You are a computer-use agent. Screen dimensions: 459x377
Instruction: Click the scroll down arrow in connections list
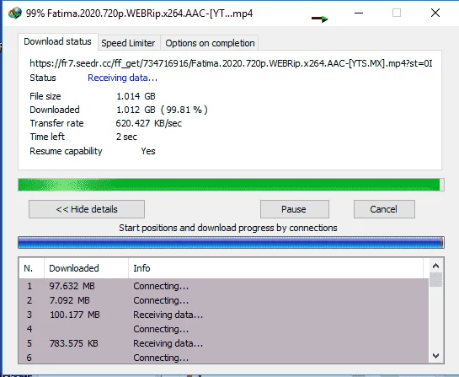(435, 356)
